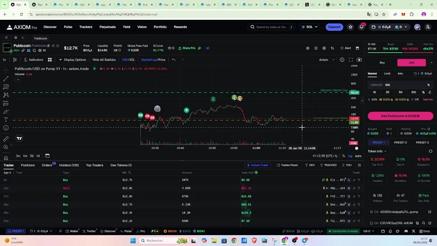Viewport: 437px width, 246px height.
Task: Switch to the Holders (135) tab
Action: coord(69,165)
